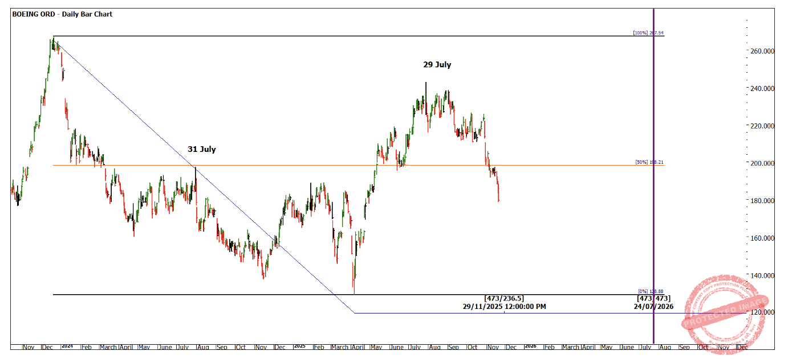Click the 24/07/2026 date label

653,306
